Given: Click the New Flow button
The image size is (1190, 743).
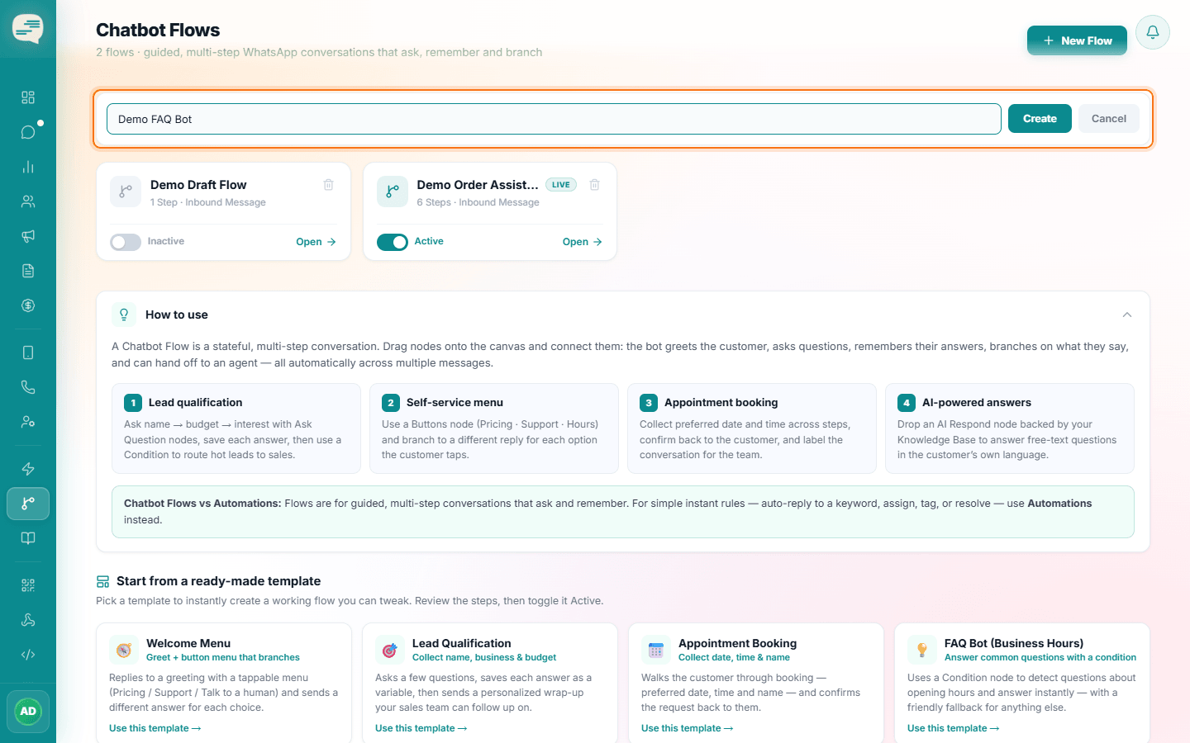Looking at the screenshot, I should [1077, 40].
